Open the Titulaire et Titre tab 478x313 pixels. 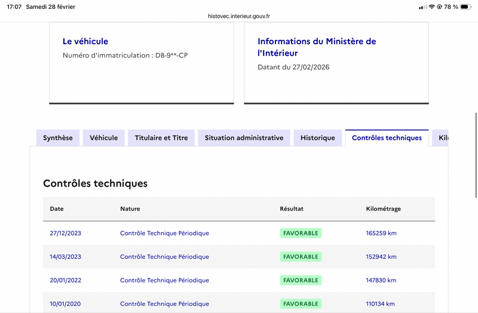tap(161, 138)
